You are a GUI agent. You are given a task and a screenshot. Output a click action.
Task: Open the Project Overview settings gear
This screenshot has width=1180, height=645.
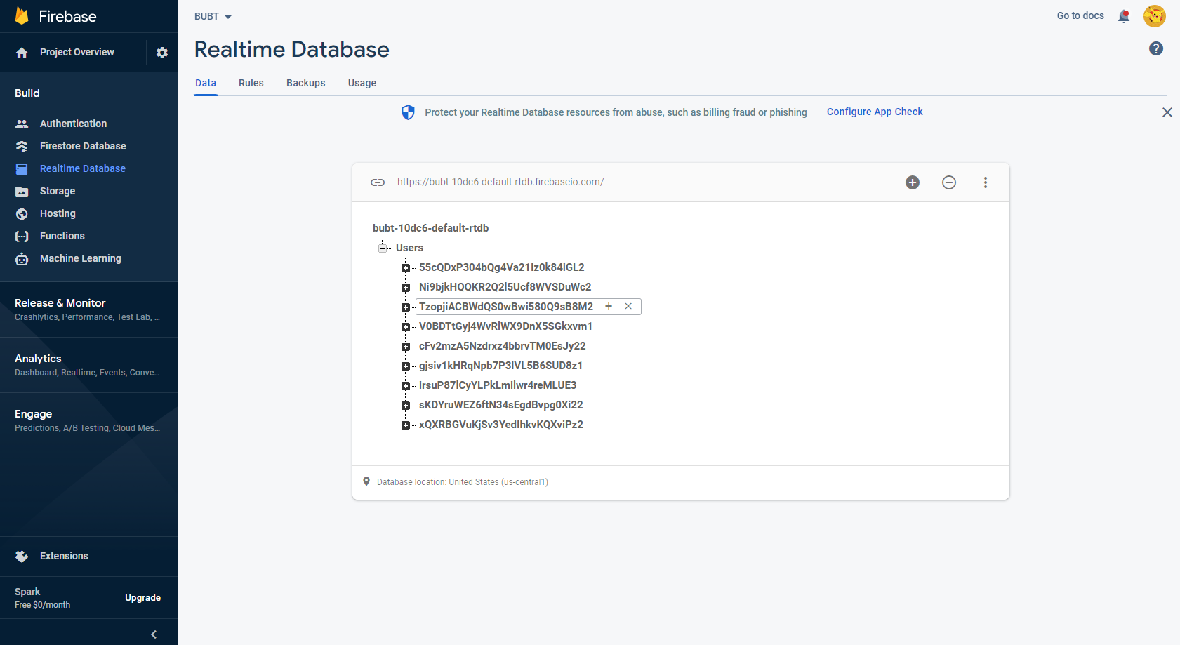(162, 52)
